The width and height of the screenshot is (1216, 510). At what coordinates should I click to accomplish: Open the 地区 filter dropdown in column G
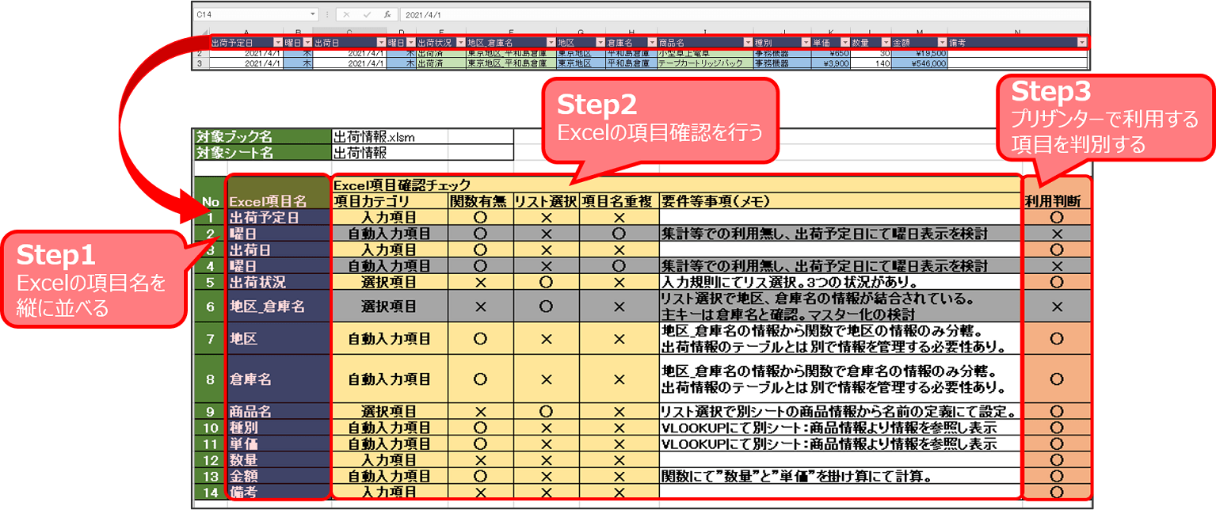599,41
